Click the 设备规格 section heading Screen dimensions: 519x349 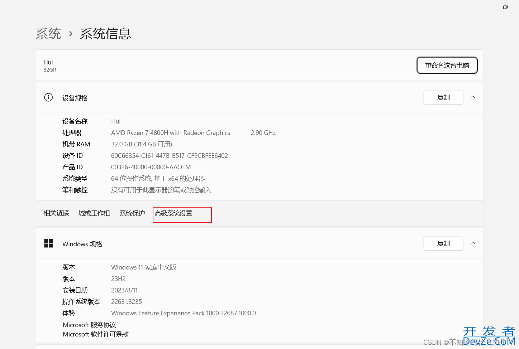coord(75,98)
